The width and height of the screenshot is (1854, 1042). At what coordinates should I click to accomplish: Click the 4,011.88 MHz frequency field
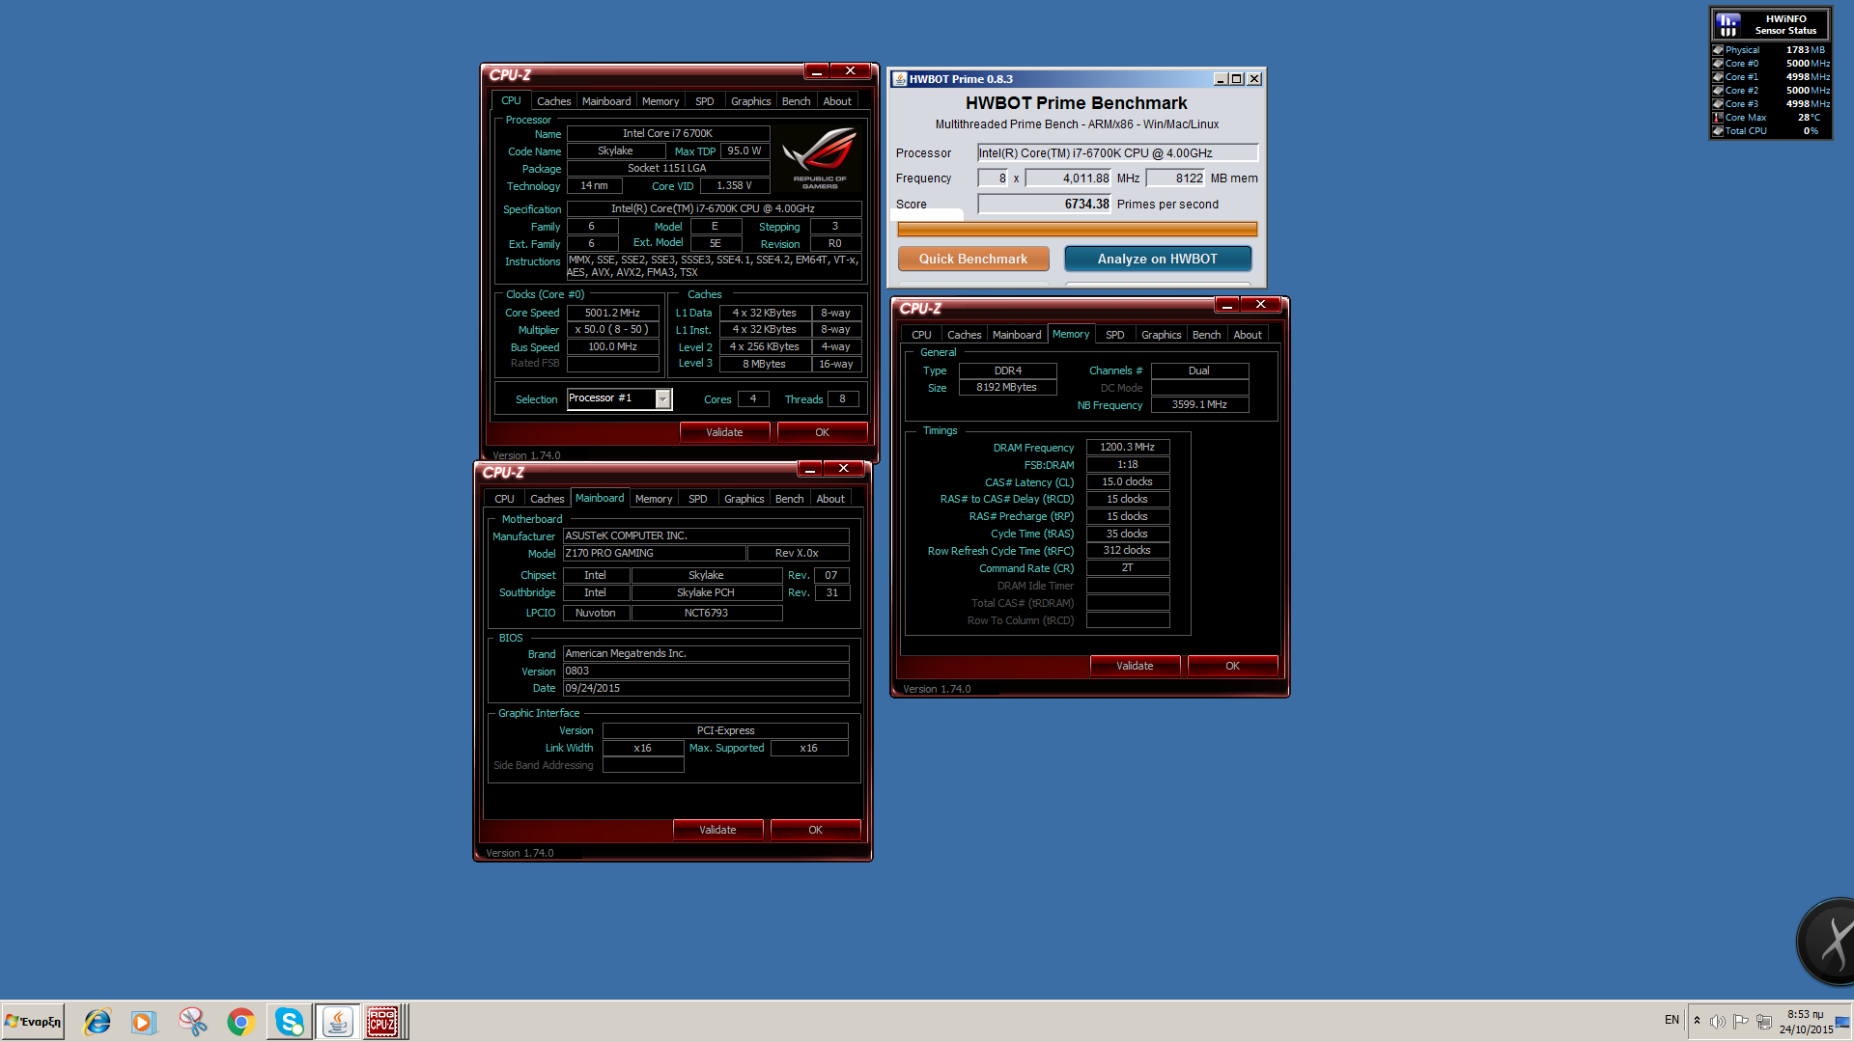1068,178
